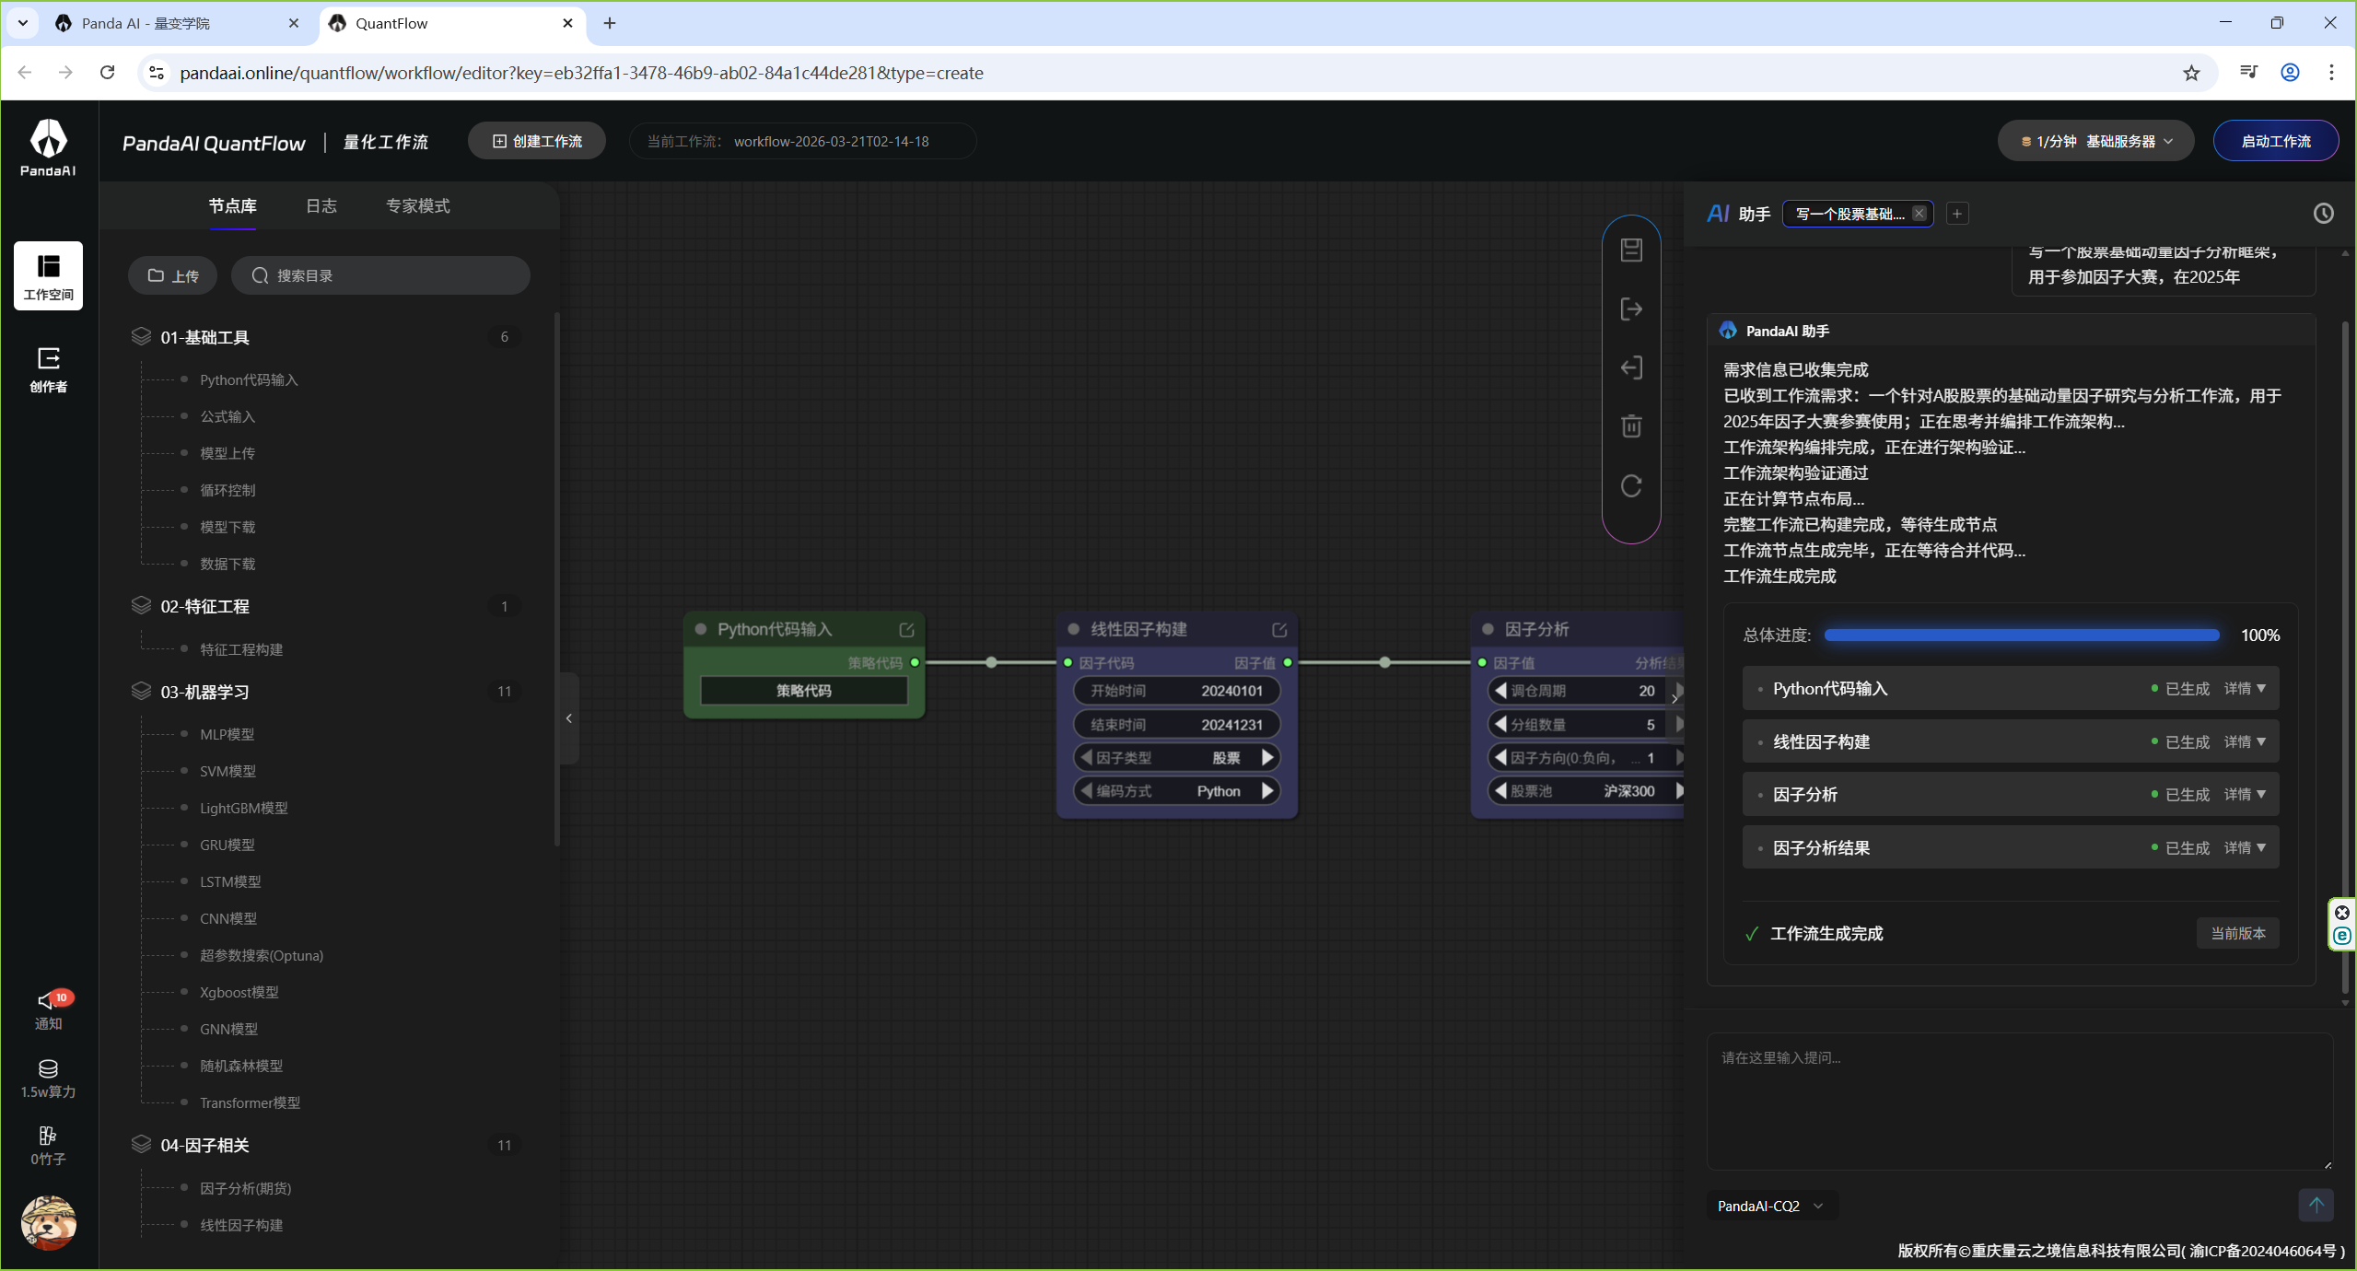Click the assistant prompt input box

tap(2019, 1102)
